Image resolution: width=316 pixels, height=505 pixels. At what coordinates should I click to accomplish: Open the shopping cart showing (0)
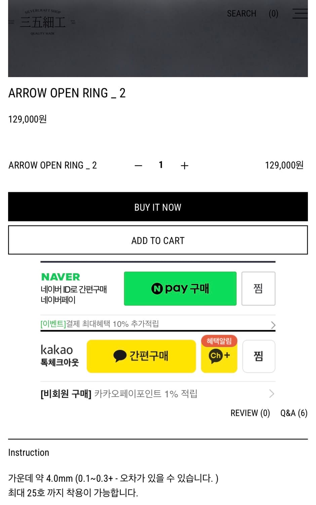pos(273,13)
